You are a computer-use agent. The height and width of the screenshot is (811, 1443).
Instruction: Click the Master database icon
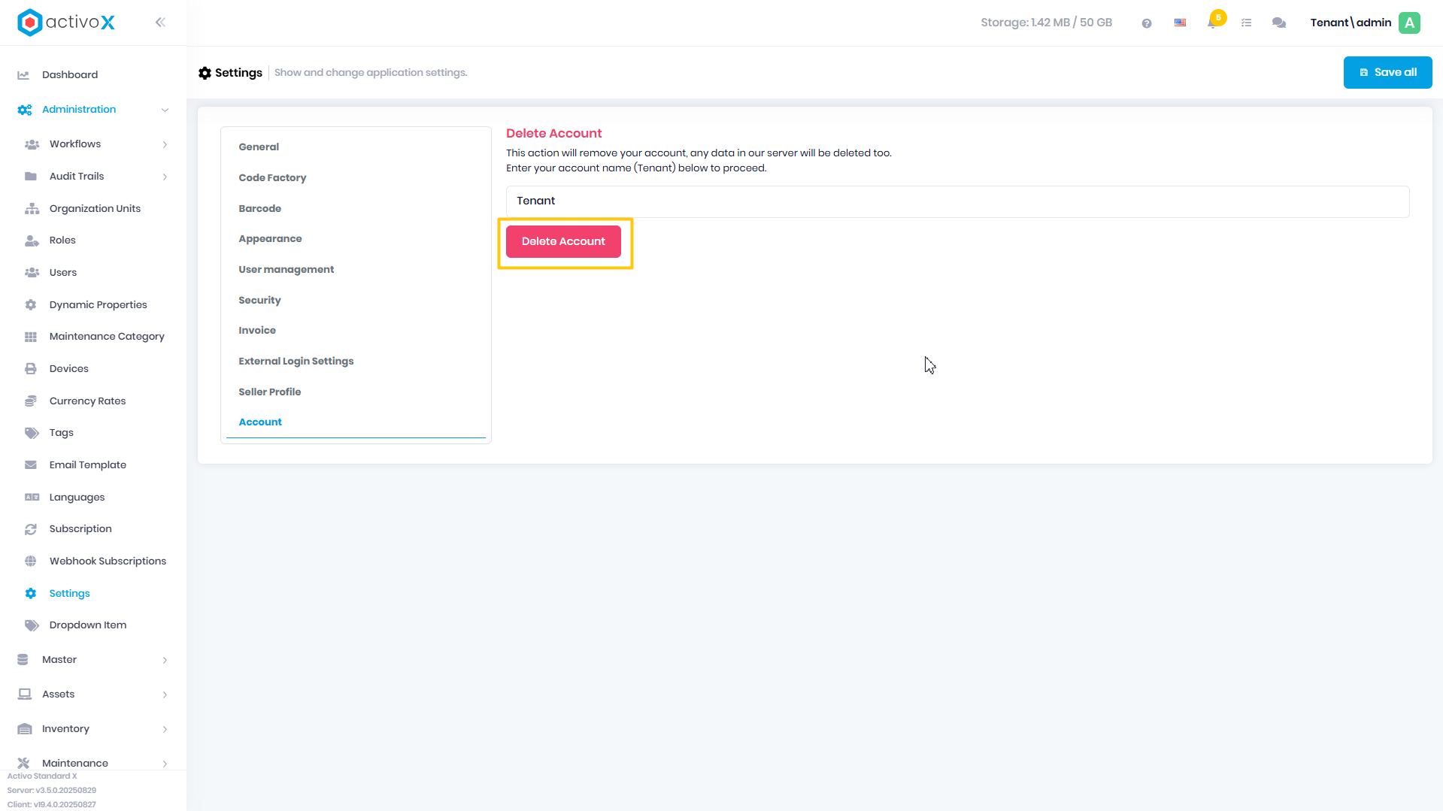23,660
